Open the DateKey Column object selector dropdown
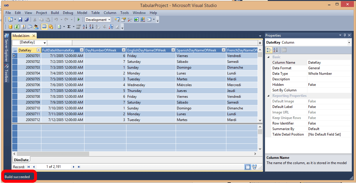The height and width of the screenshot is (183, 356). coord(349,42)
